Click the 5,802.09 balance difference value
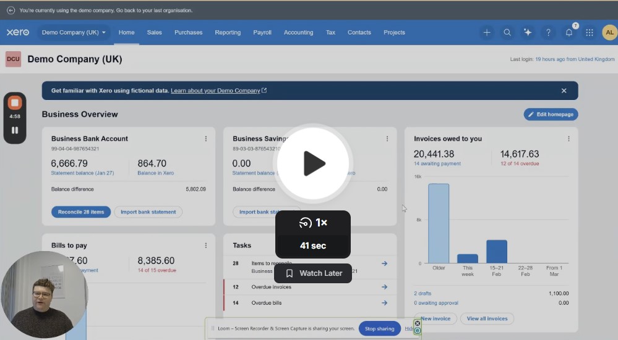 pyautogui.click(x=195, y=189)
